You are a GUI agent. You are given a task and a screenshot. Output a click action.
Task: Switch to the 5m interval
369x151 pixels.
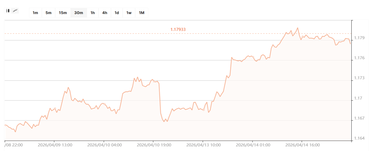[x=48, y=13]
